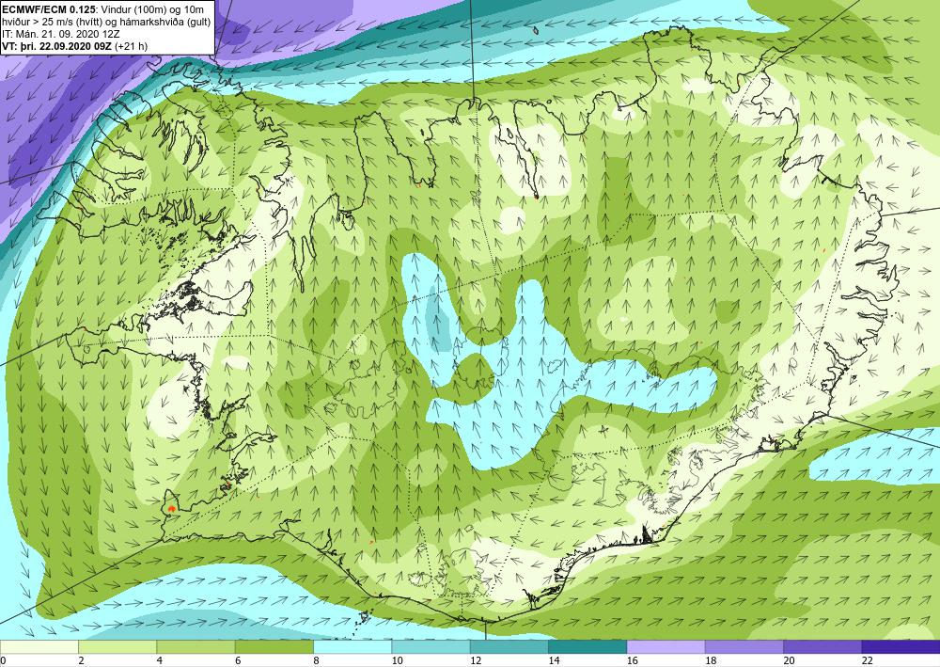Click the legend scale label '8'
The height and width of the screenshot is (667, 940).
[x=317, y=661]
